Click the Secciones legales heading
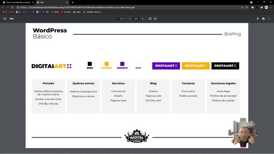The width and height of the screenshot is (274, 154). click(223, 83)
